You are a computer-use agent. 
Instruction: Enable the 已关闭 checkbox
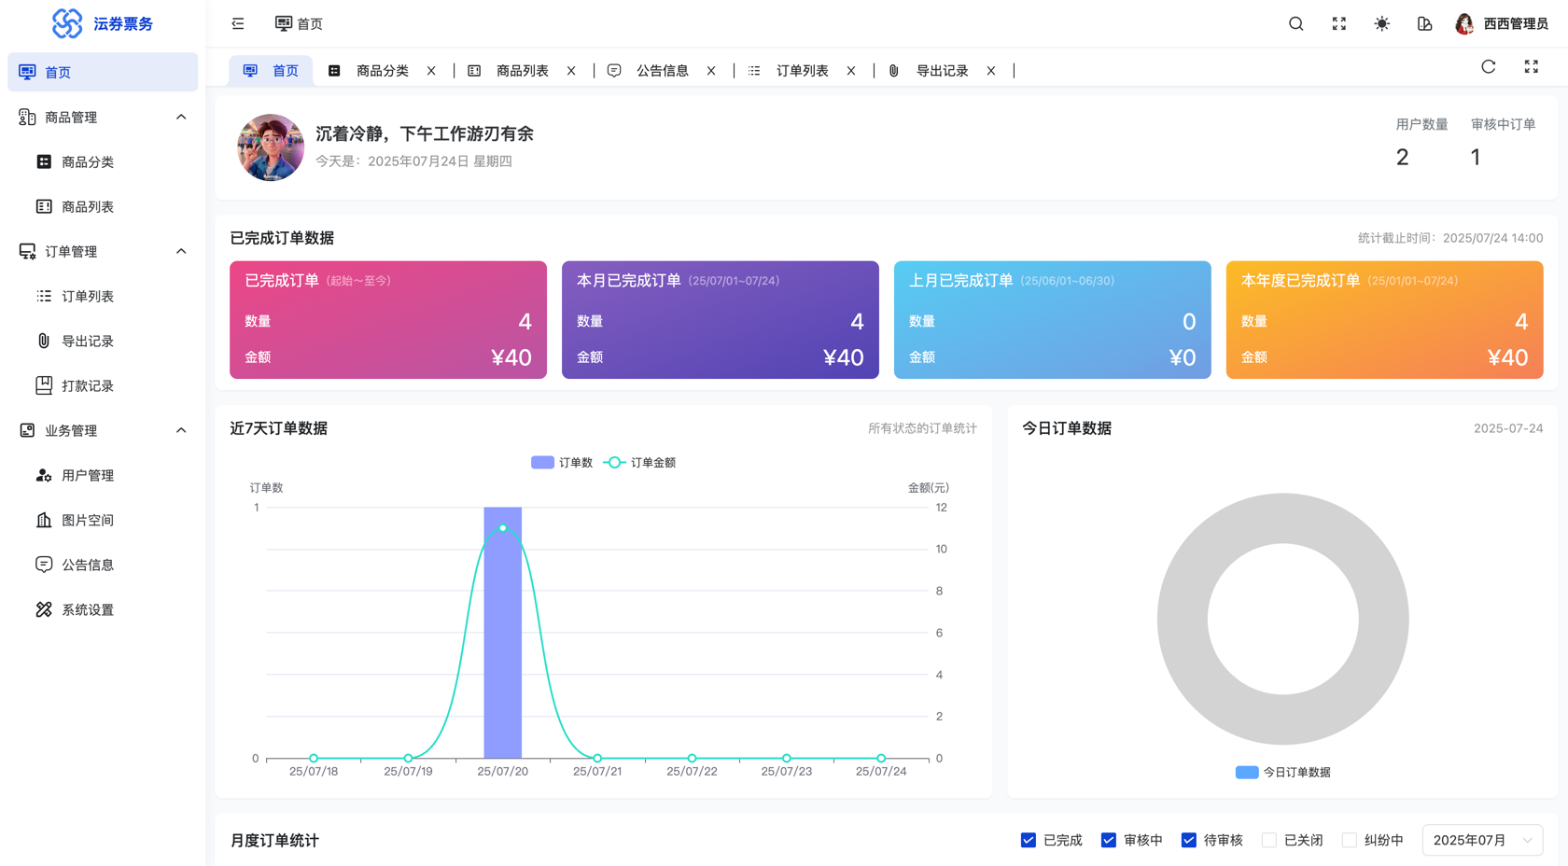tap(1268, 840)
